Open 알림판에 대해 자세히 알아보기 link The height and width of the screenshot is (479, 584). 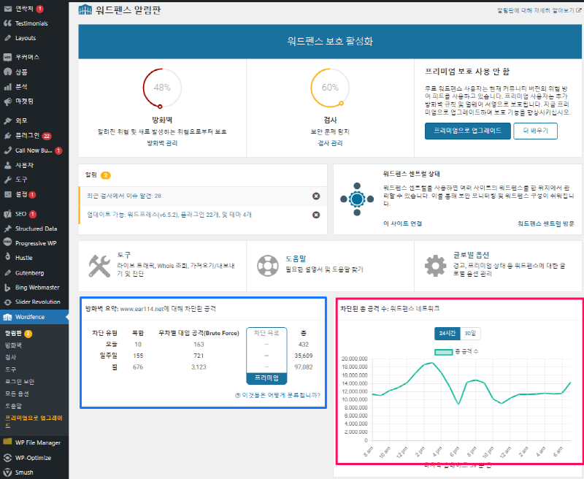pos(539,10)
